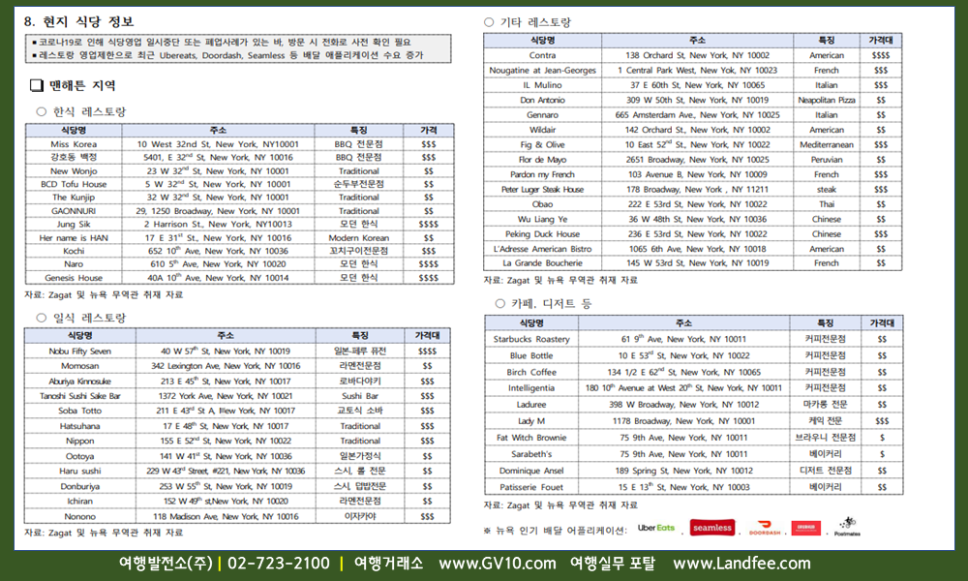Select the Blue Bottle cell
The image size is (968, 581).
531,355
